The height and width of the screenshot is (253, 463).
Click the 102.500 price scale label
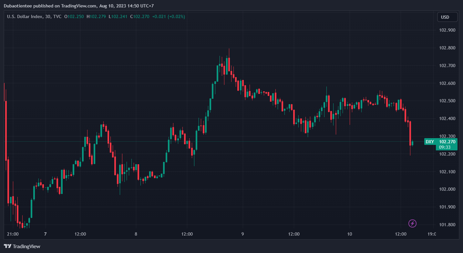coord(448,101)
